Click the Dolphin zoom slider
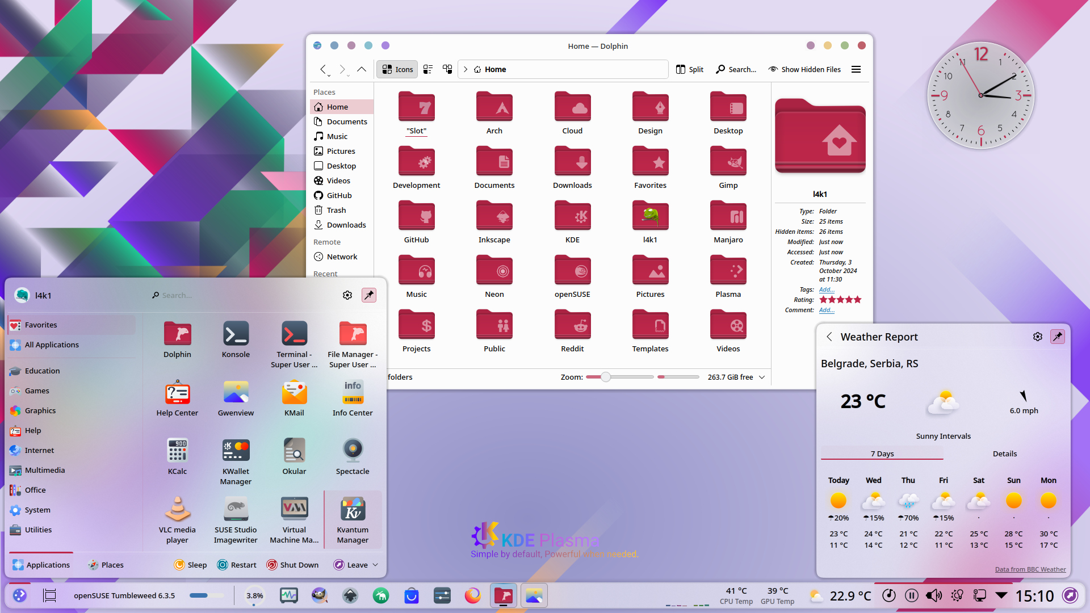Screen dimensions: 1090x613 (619, 377)
